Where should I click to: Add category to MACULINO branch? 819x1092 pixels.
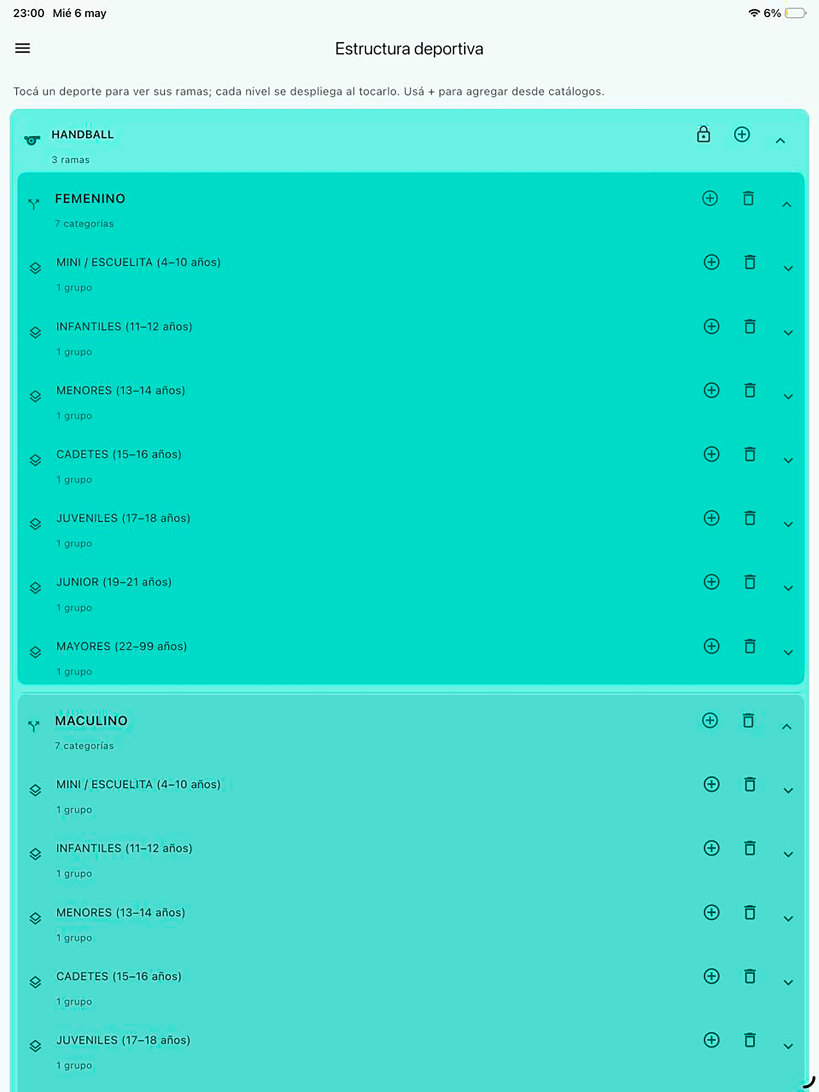pos(710,721)
